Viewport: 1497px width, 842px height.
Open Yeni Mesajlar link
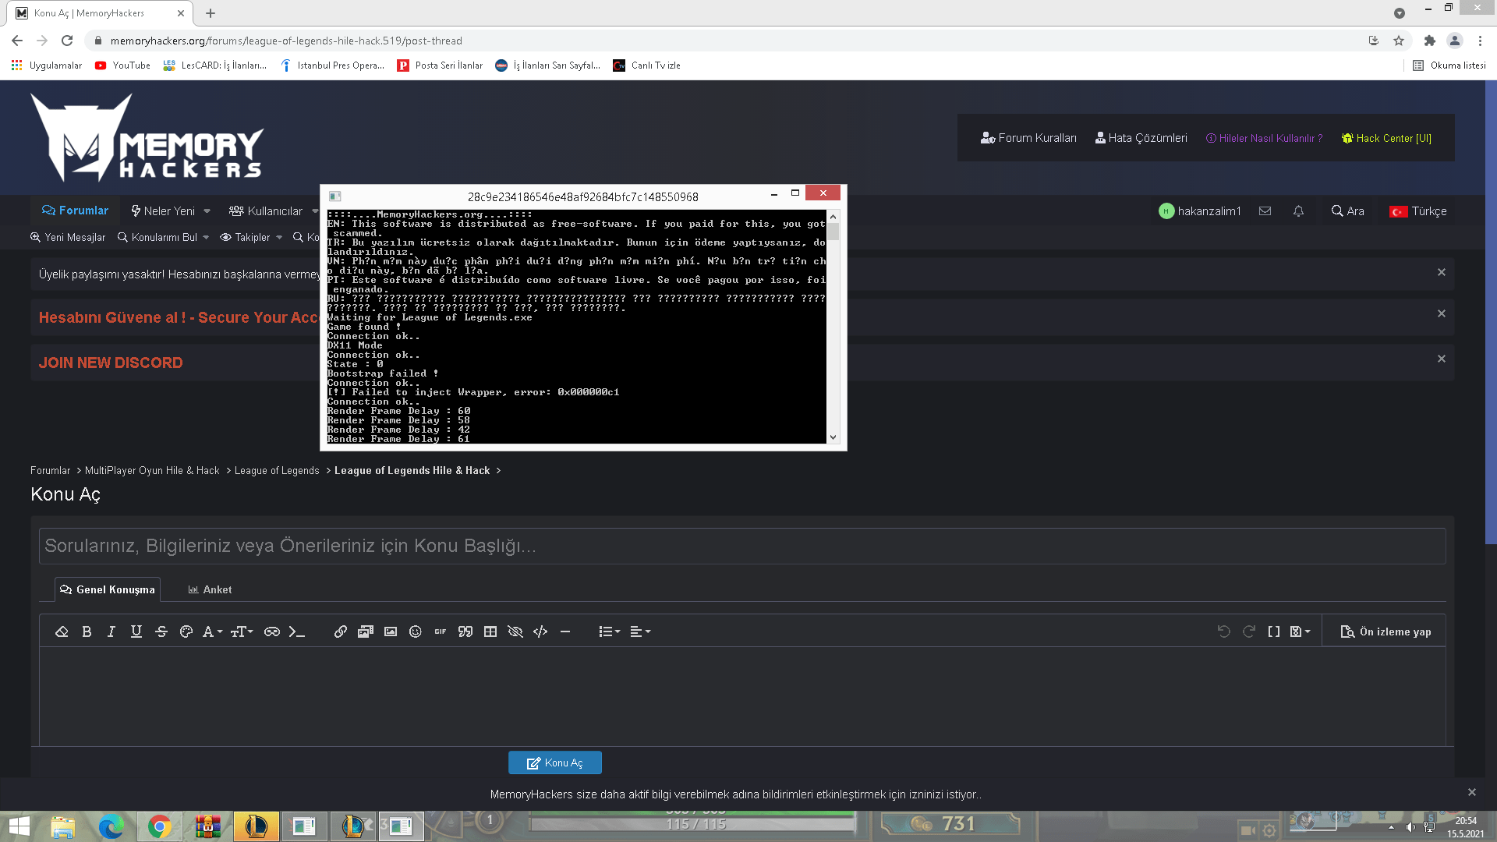[68, 237]
